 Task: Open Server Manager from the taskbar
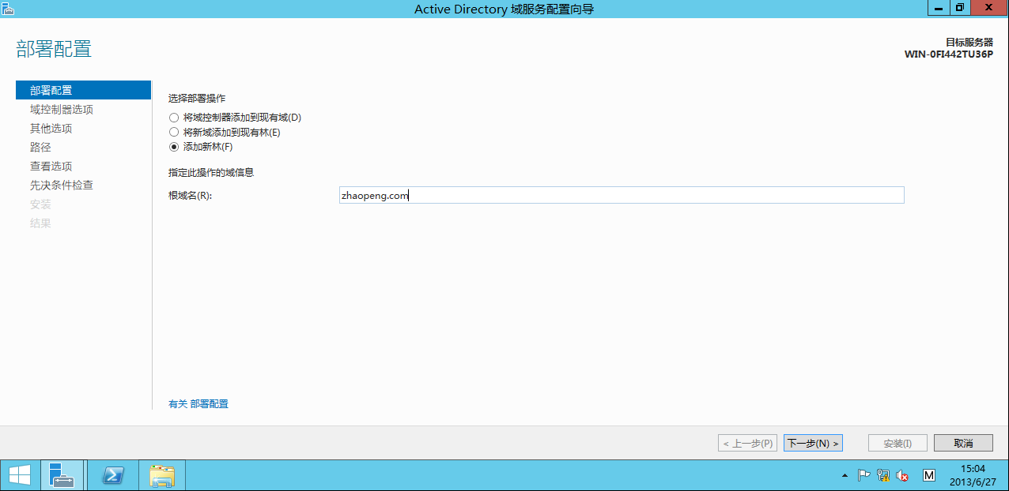click(x=62, y=475)
